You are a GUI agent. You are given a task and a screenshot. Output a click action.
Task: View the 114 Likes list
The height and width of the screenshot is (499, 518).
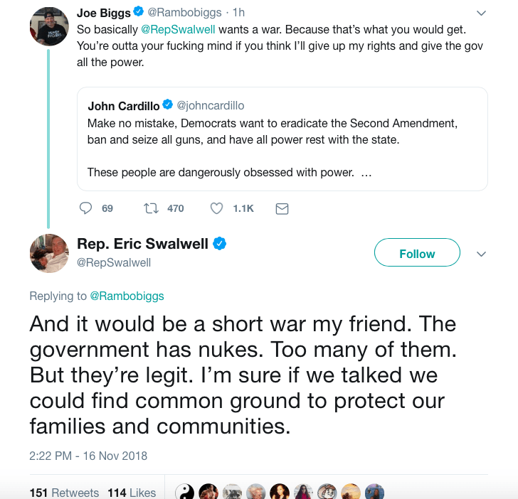[132, 493]
